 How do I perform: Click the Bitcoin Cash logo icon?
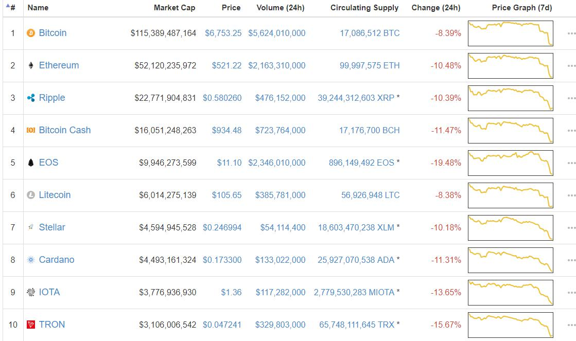(x=31, y=130)
